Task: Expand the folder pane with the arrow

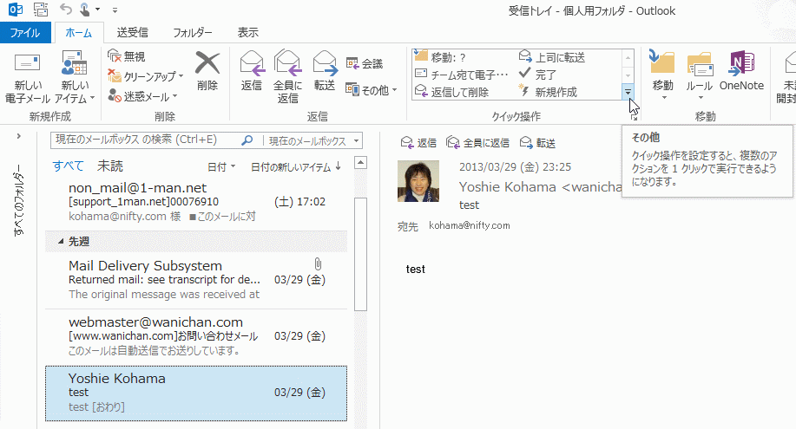Action: pos(19,136)
